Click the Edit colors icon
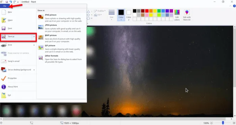The width and height of the screenshot is (236, 125). [177, 15]
